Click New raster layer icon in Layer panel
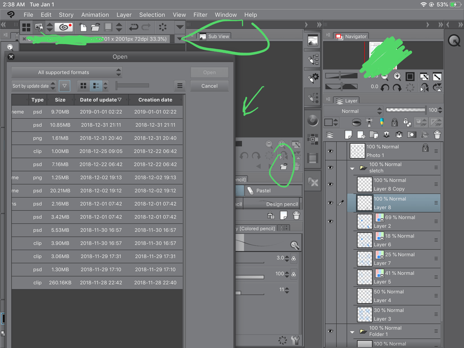This screenshot has width=464, height=348. point(348,135)
